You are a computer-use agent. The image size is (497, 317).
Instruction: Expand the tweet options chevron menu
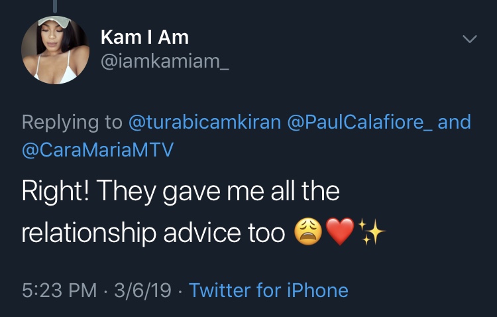[x=469, y=38]
